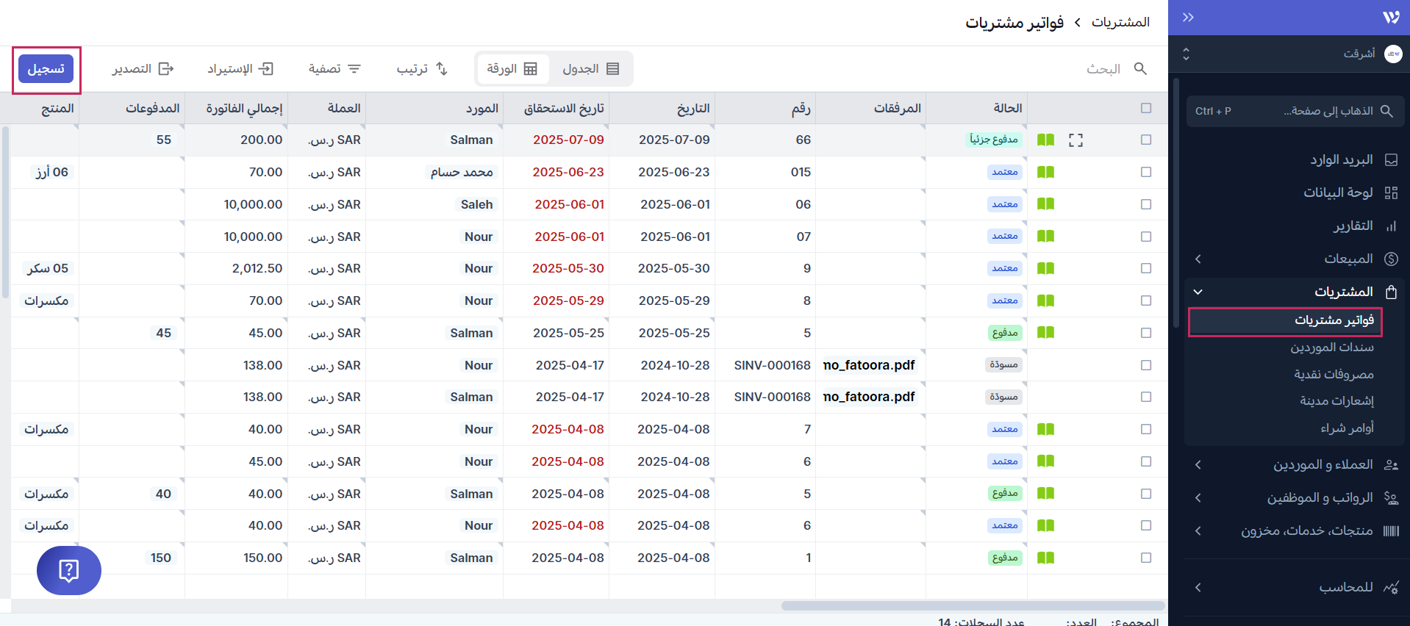Toggle the select-all checkbox in table header

click(1146, 109)
